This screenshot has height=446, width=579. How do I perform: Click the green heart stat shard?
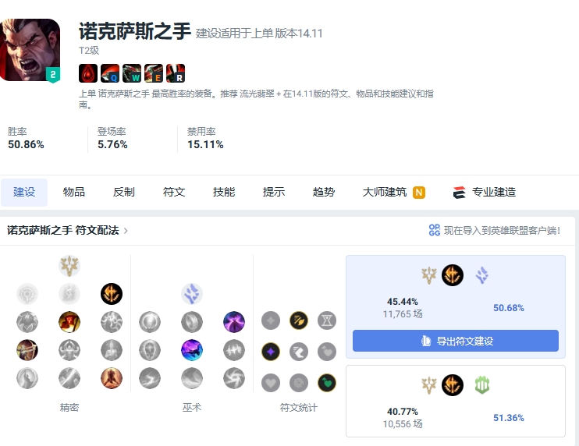327,383
